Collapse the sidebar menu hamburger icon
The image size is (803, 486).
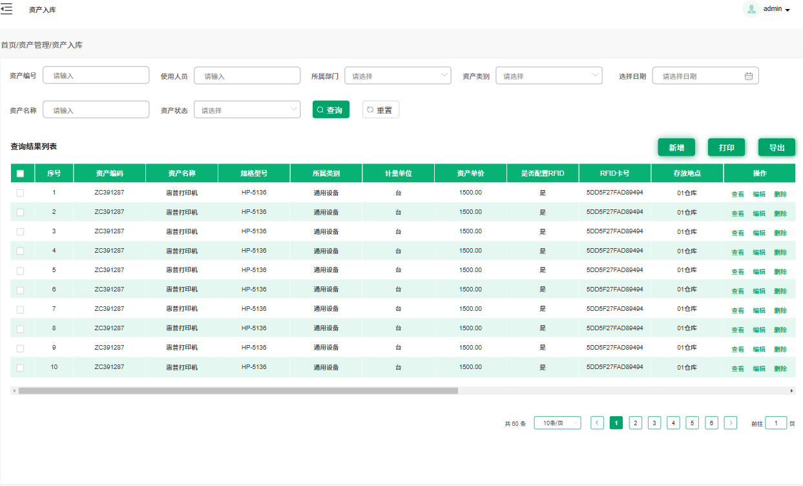tap(6, 9)
